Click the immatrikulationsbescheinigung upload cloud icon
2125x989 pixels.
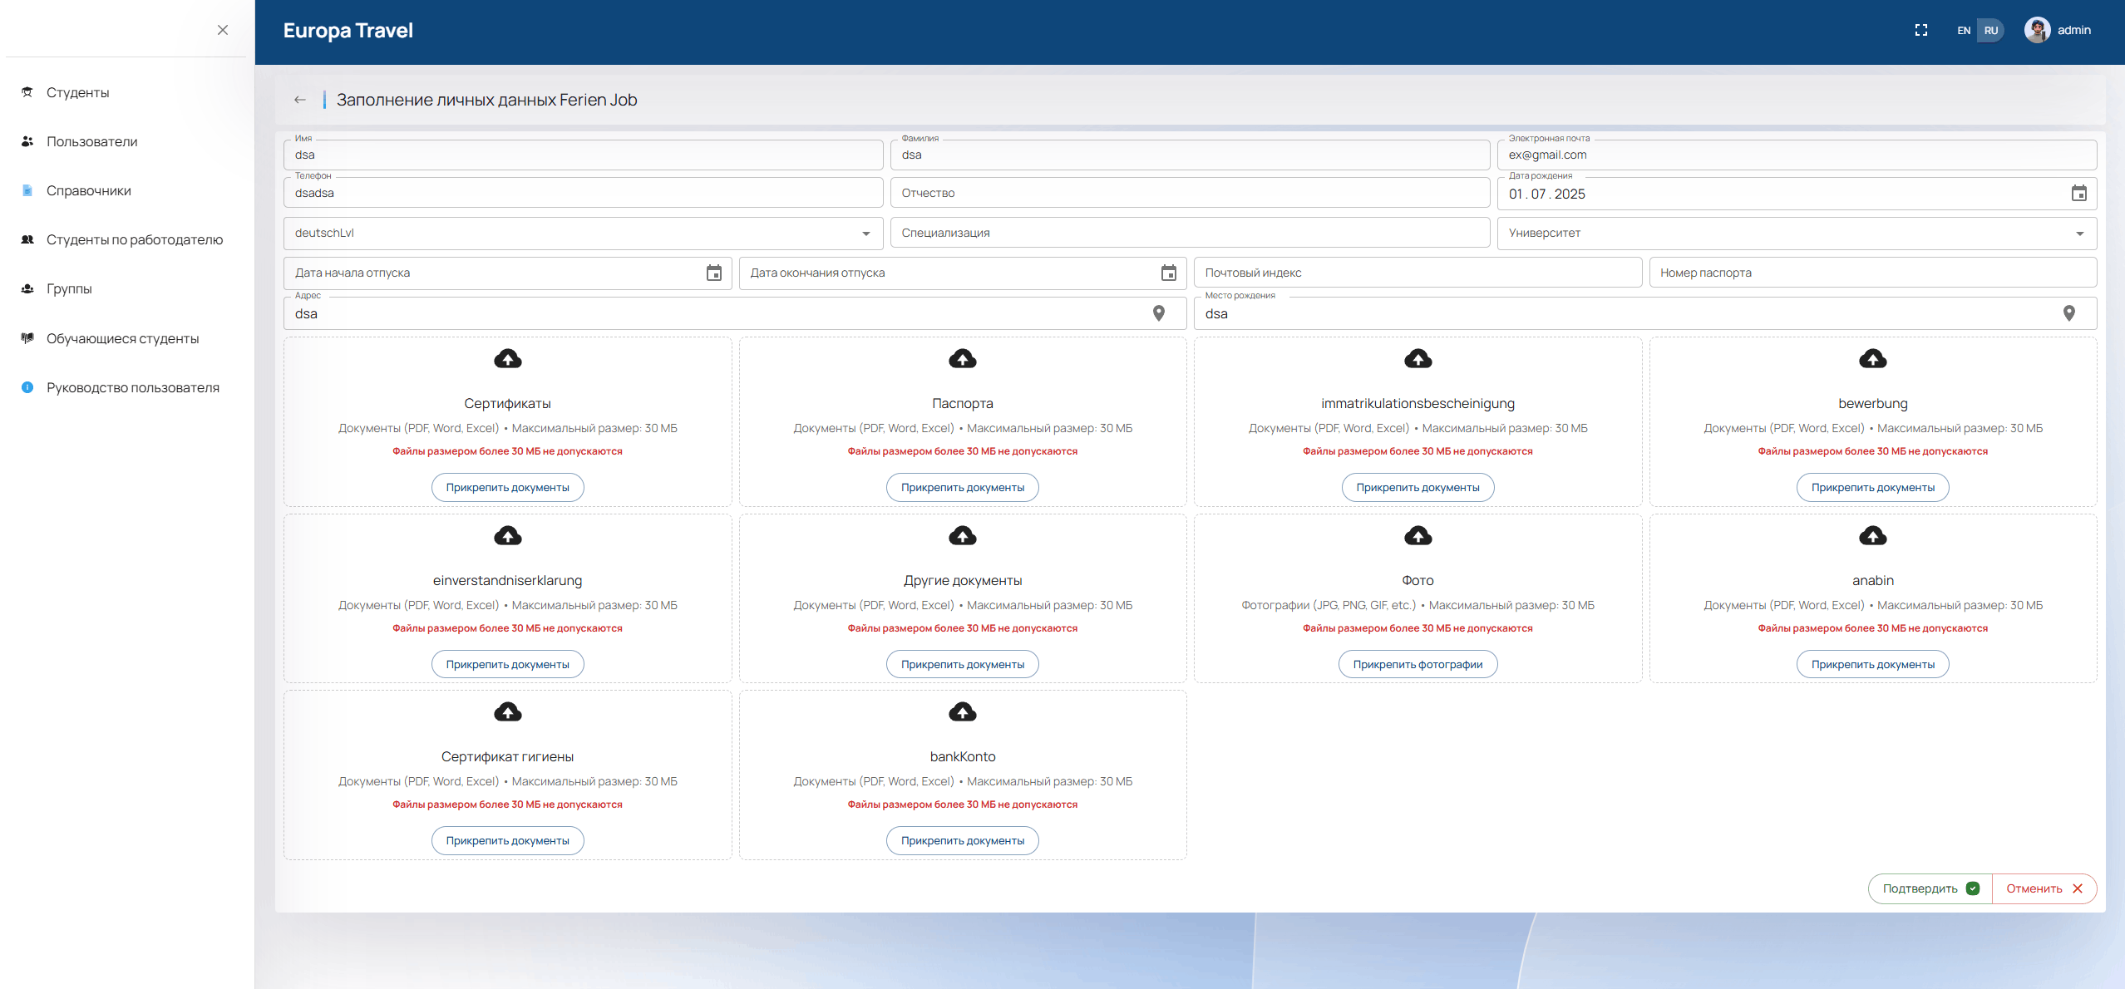[x=1417, y=359]
